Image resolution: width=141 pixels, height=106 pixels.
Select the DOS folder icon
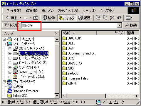[64, 58]
